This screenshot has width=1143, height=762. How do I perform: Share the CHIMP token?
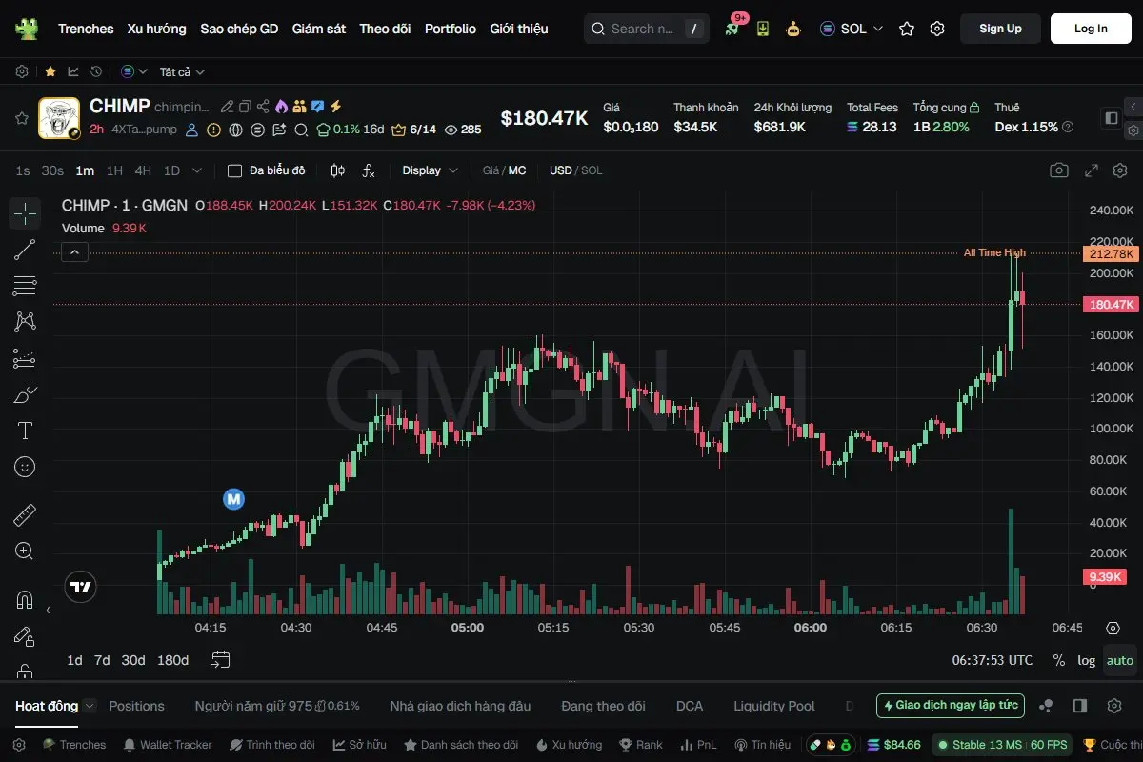(x=263, y=107)
